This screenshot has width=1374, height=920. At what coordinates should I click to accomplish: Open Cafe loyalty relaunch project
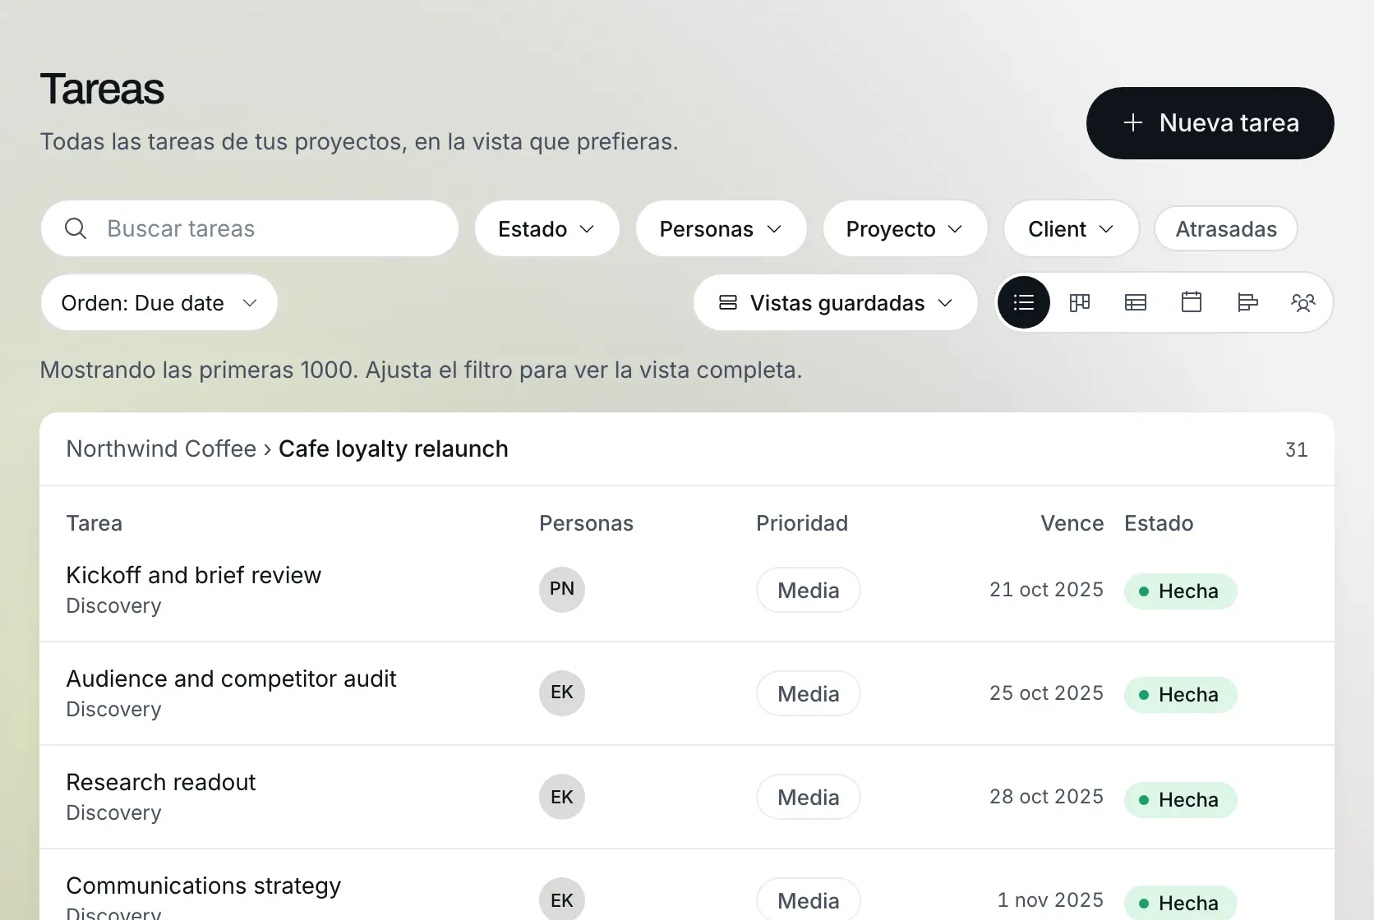tap(394, 448)
